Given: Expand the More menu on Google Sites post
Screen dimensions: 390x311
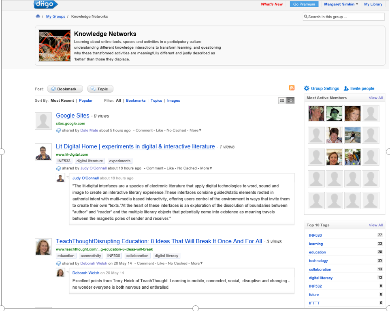Looking at the screenshot, I should [195, 131].
